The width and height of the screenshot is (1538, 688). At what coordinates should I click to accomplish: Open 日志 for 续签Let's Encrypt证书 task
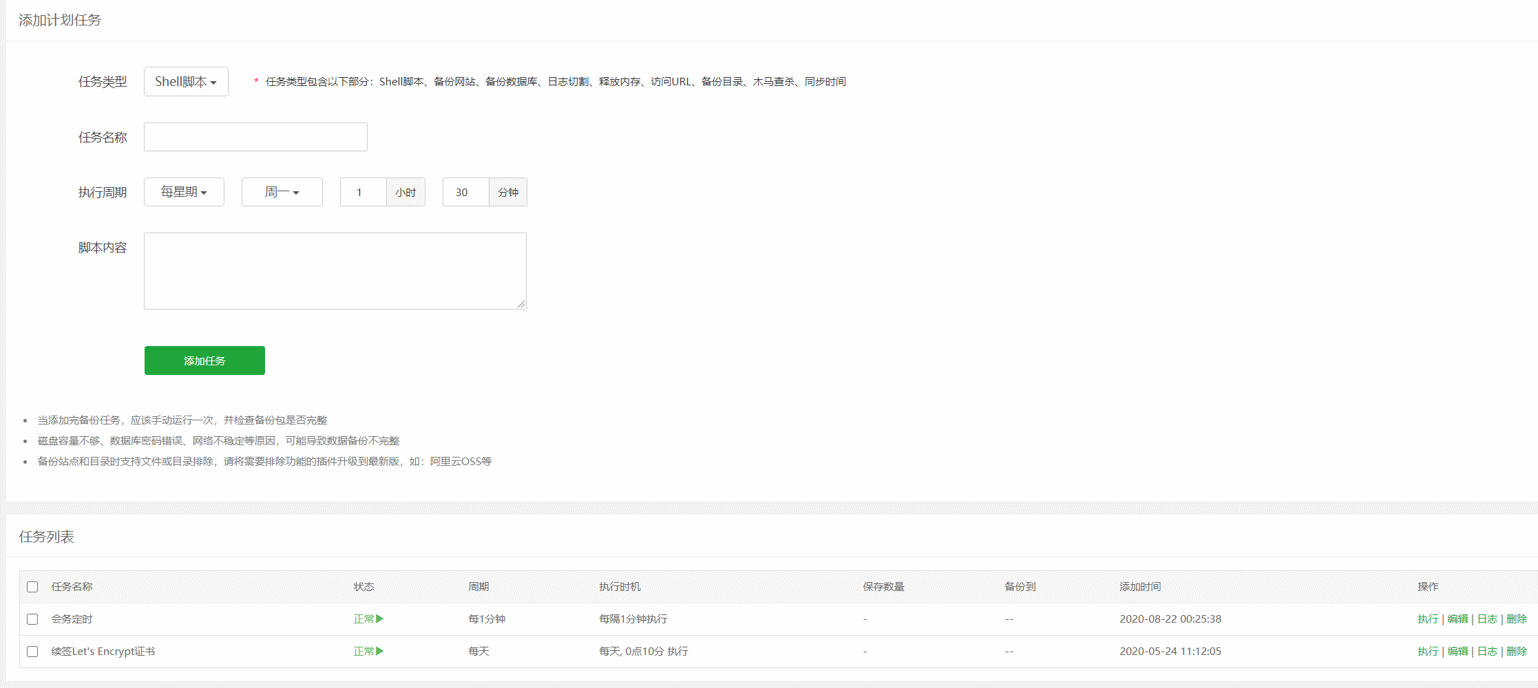pyautogui.click(x=1487, y=652)
